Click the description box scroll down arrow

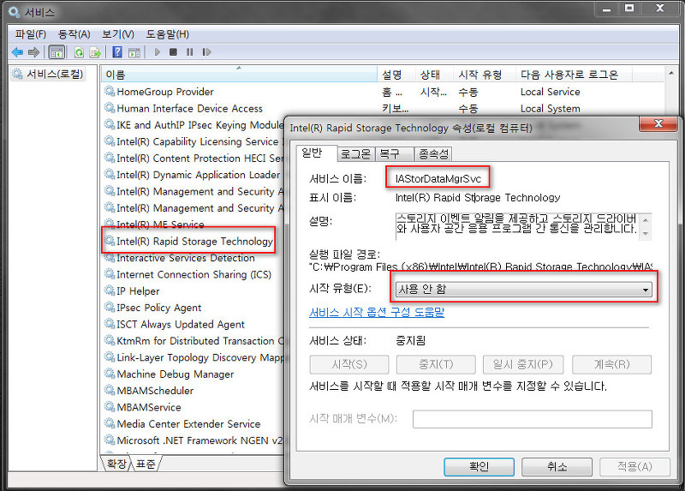[646, 234]
